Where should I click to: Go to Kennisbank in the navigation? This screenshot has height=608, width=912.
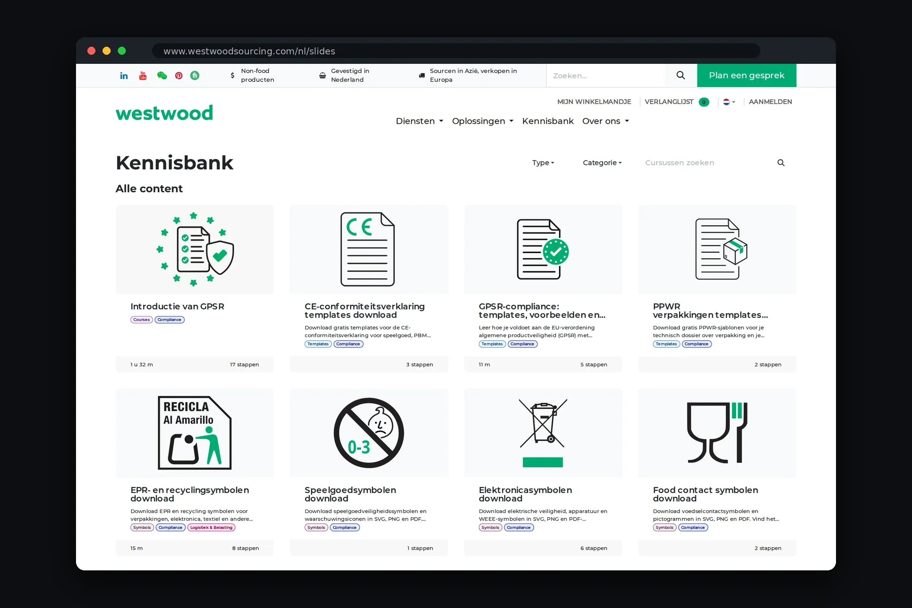coord(548,121)
